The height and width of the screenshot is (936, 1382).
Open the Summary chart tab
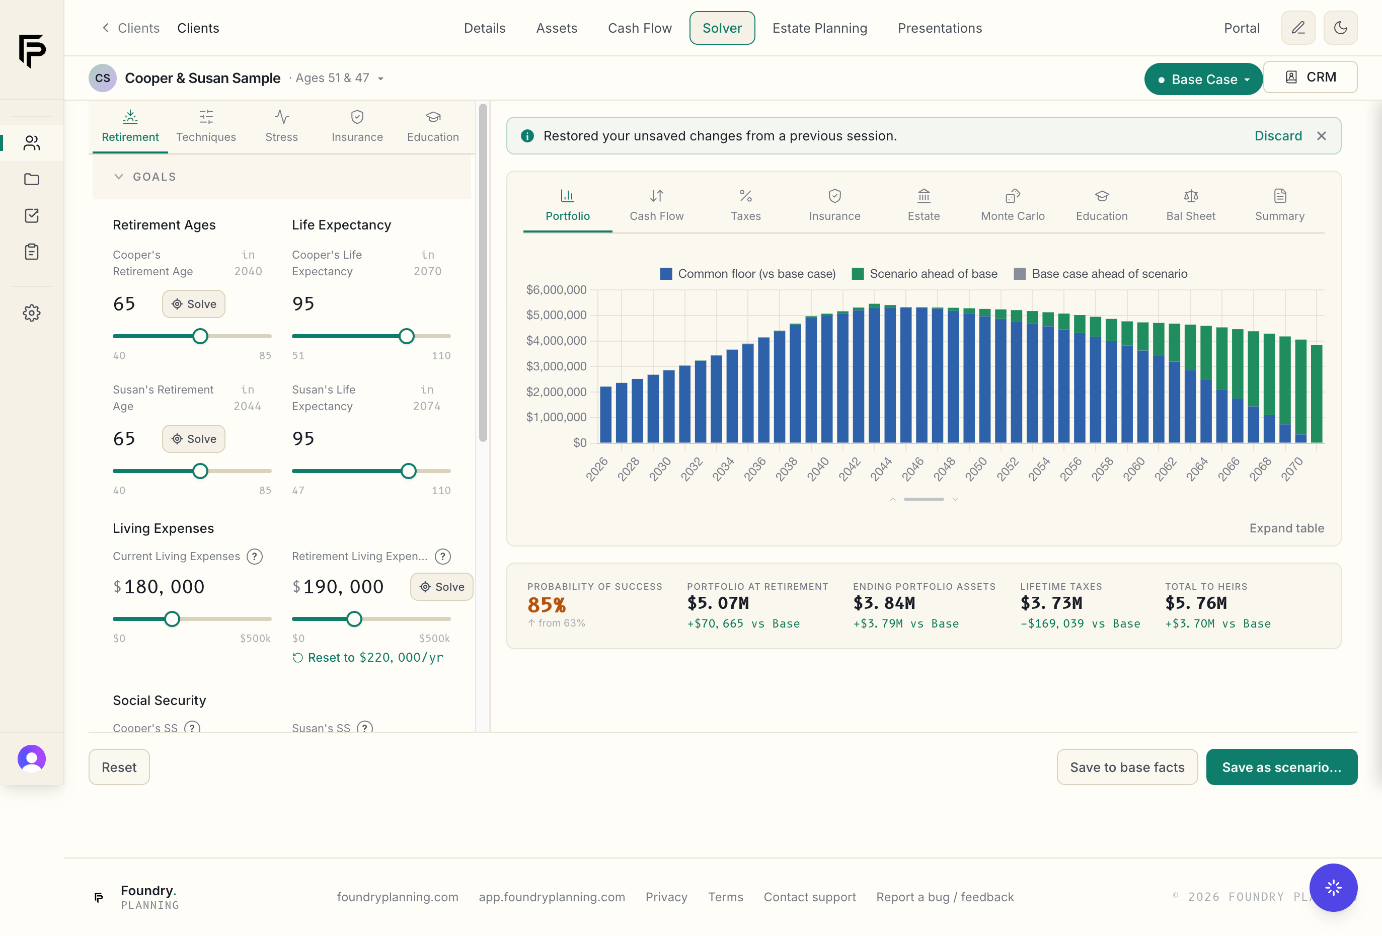pyautogui.click(x=1280, y=206)
